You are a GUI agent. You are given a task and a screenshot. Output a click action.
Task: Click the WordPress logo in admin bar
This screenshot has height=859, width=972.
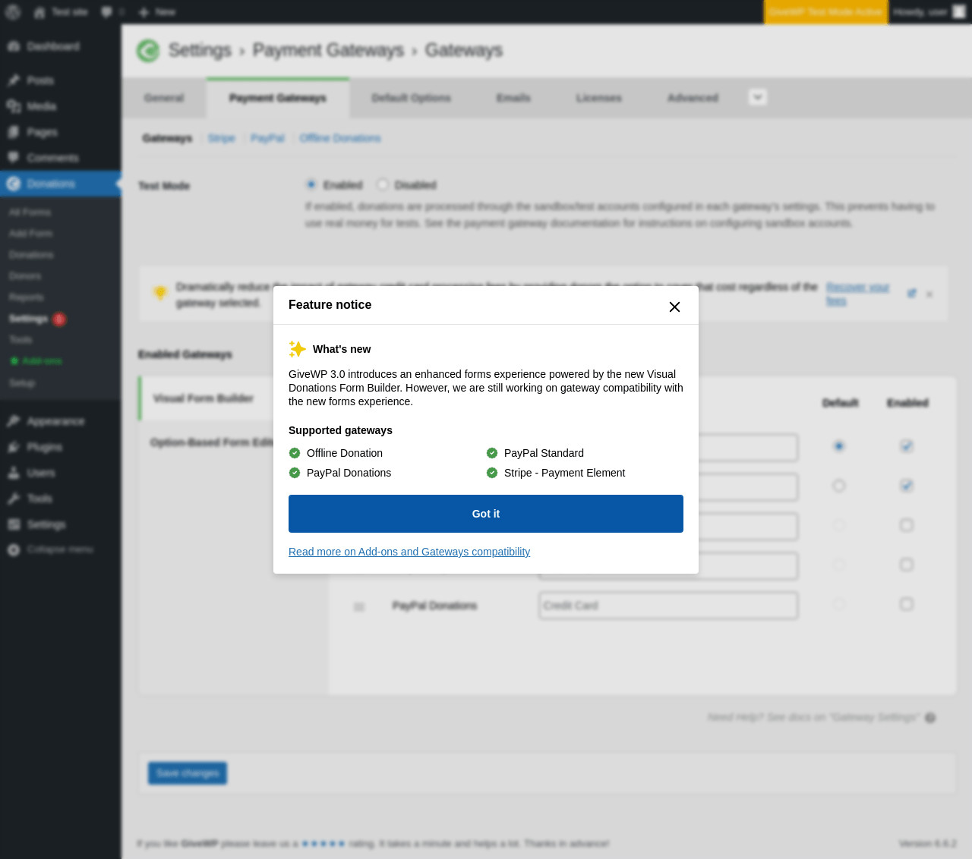[x=13, y=12]
